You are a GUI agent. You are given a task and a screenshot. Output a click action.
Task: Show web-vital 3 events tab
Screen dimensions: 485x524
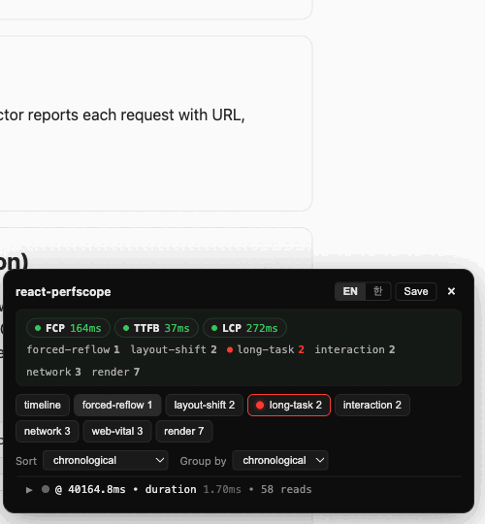tap(117, 431)
